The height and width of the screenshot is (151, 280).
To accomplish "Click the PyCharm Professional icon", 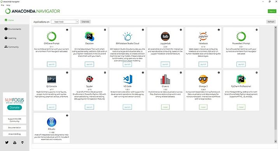I will (241, 79).
